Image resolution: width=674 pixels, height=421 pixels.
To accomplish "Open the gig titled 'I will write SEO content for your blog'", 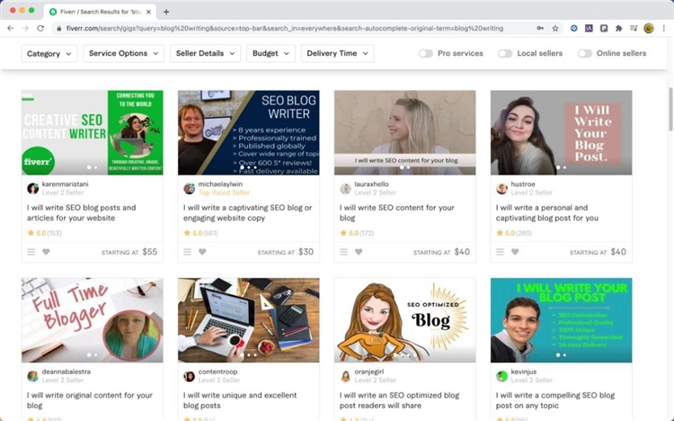I will (x=396, y=212).
